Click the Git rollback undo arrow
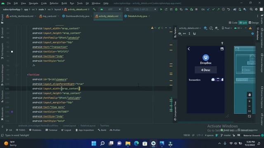The width and height of the screenshot is (264, 148). point(229,9)
